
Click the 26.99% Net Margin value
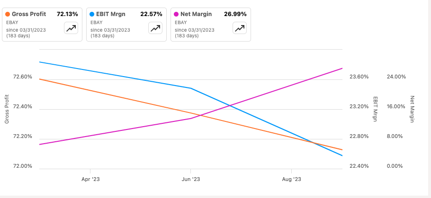tap(235, 14)
